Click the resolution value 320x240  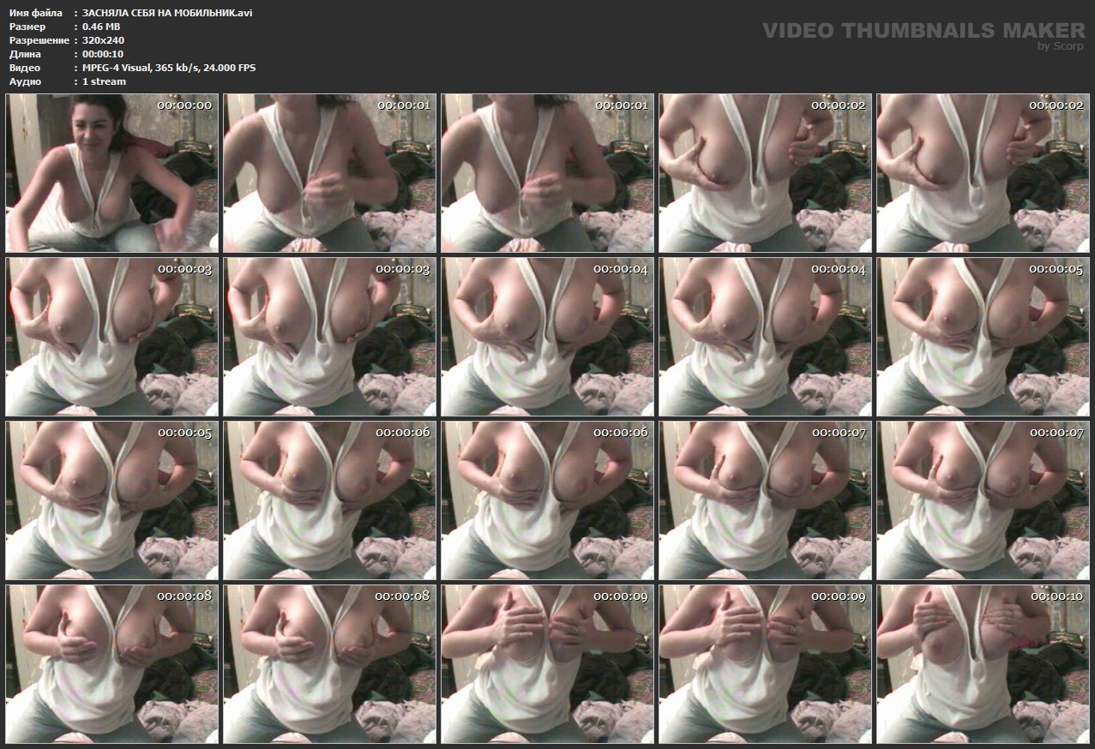103,40
